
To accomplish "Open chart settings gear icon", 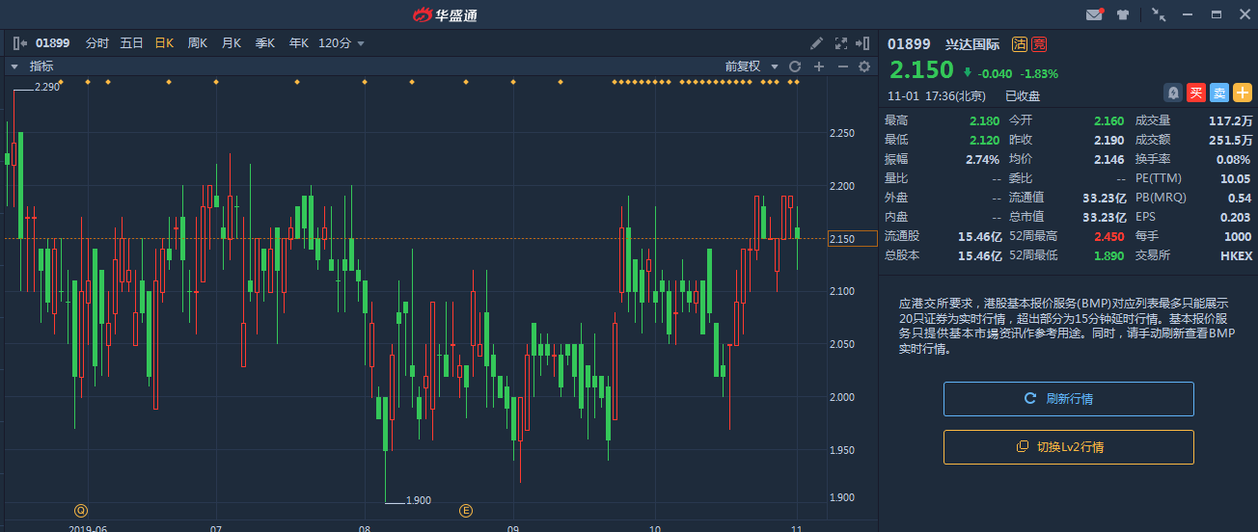I will point(864,66).
